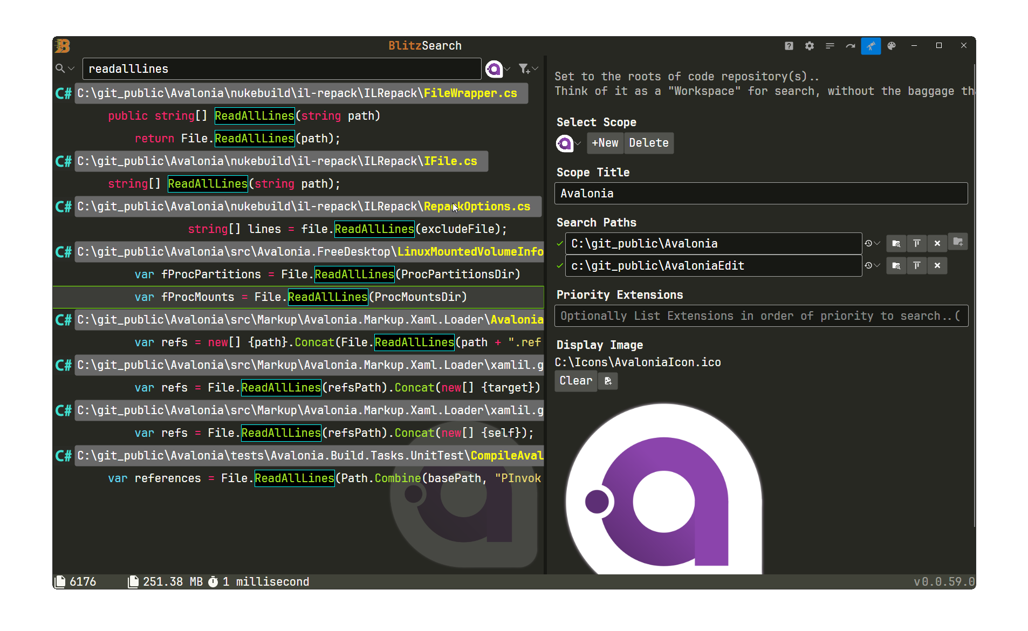The image size is (1028, 631).
Task: Remove the AvaloniaEdit search path
Action: [x=937, y=266]
